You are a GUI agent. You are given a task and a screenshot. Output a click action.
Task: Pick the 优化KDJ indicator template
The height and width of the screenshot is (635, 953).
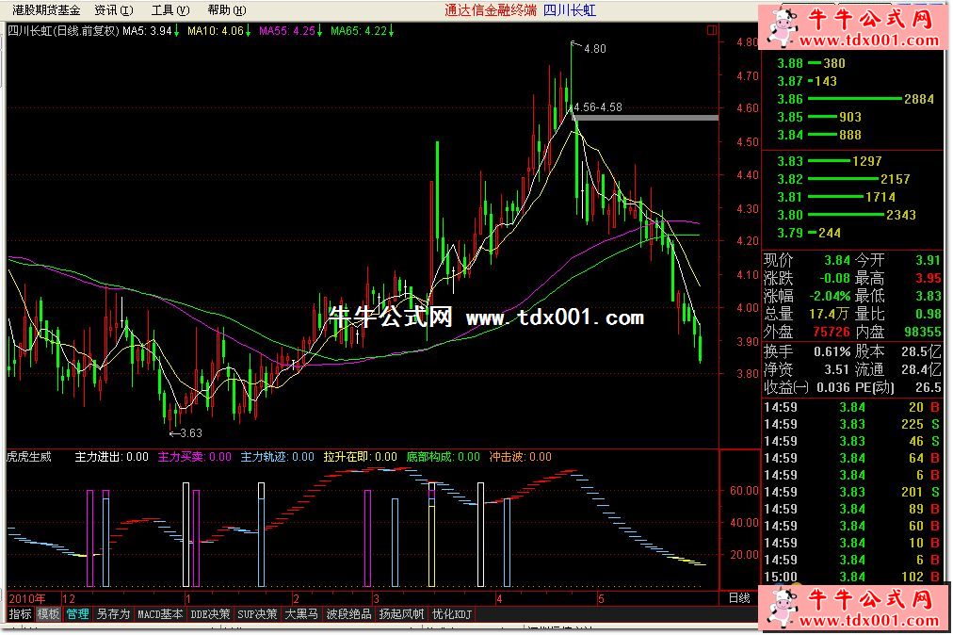coord(451,614)
